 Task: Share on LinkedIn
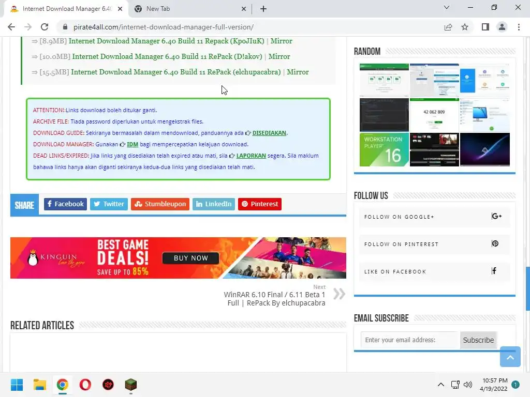214,204
